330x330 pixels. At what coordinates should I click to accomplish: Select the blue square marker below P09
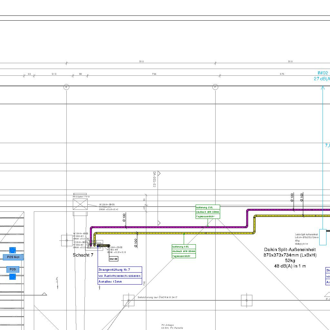12,277
